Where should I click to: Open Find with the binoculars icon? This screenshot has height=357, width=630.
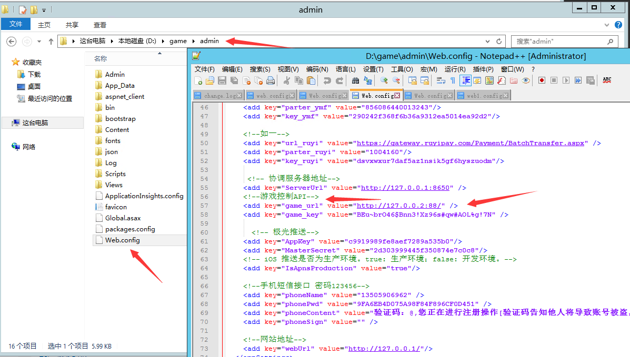pyautogui.click(x=356, y=80)
